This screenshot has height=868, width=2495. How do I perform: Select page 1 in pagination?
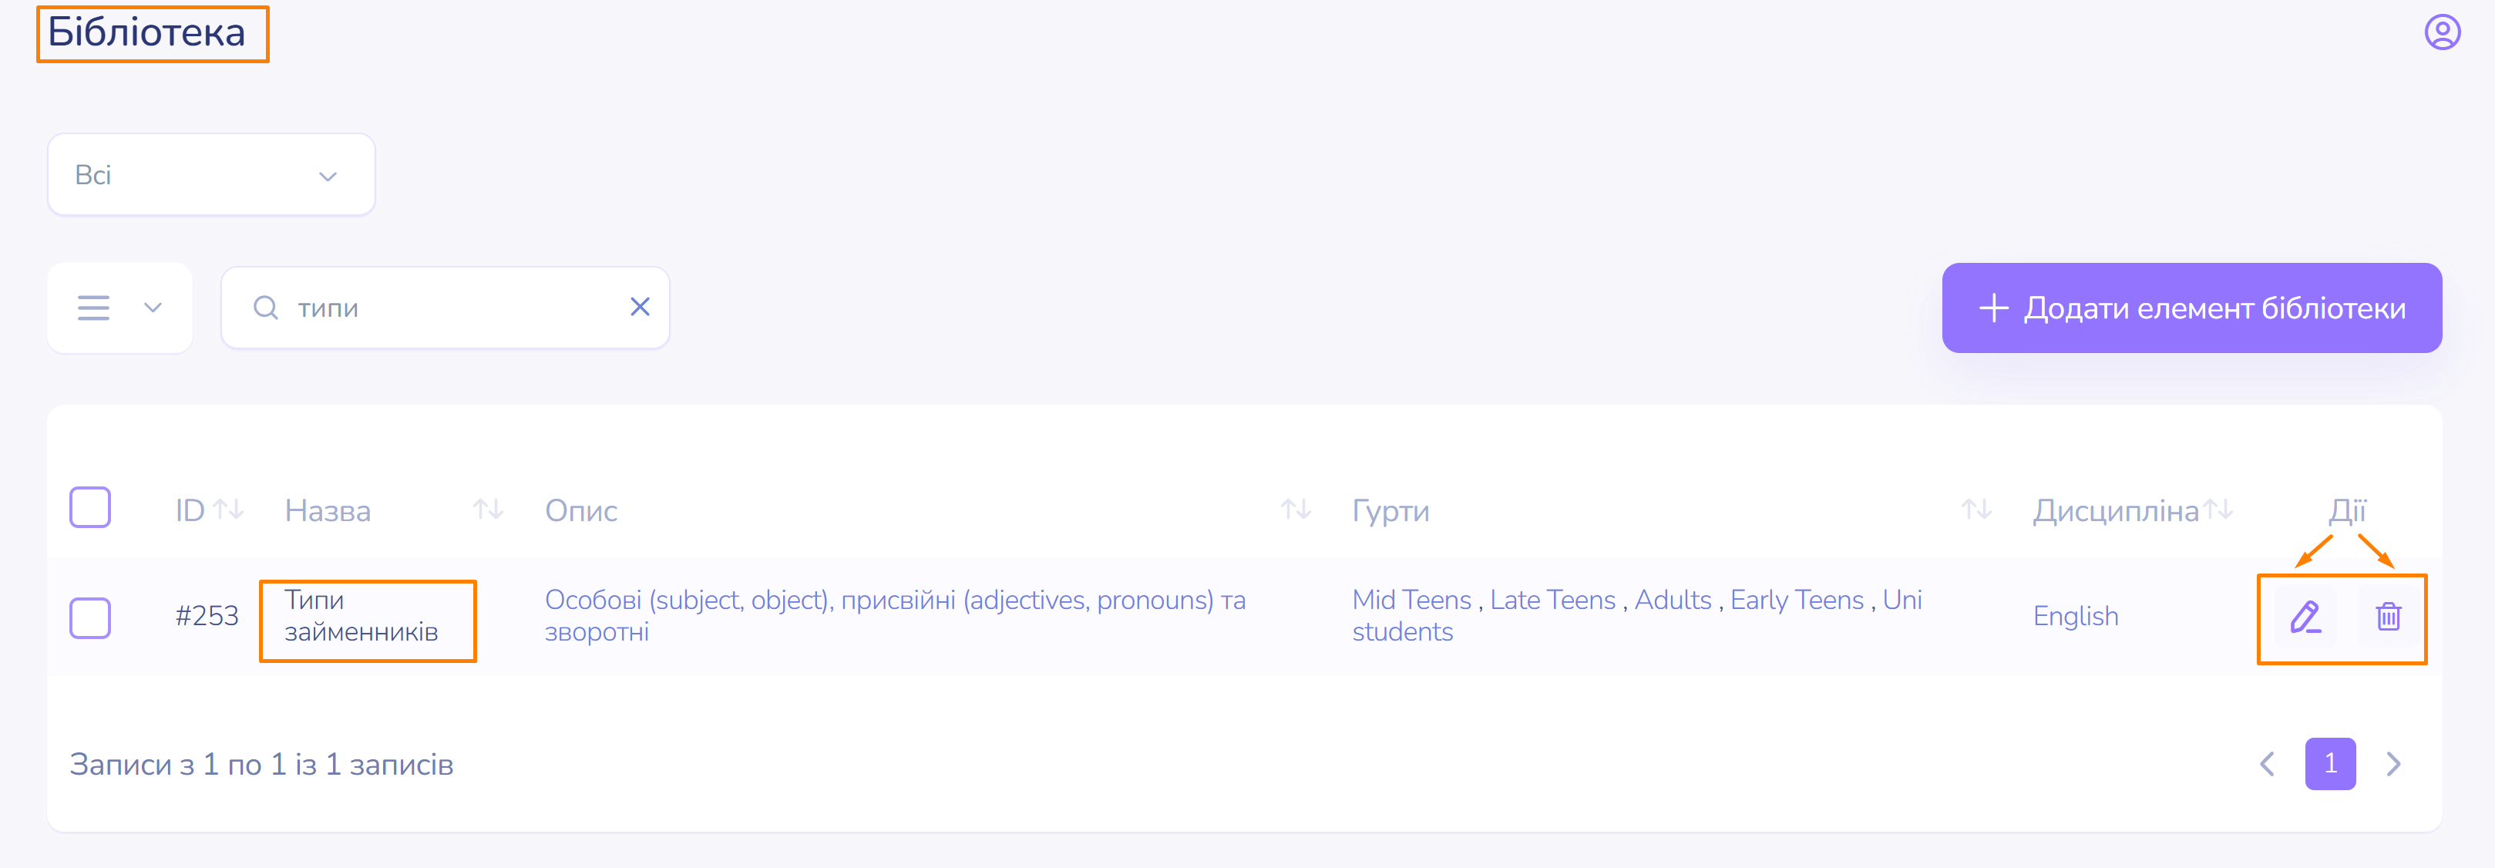[2330, 765]
